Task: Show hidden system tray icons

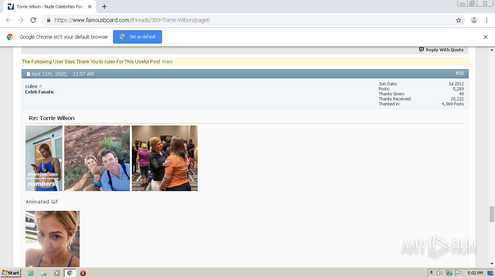Action: (x=431, y=273)
